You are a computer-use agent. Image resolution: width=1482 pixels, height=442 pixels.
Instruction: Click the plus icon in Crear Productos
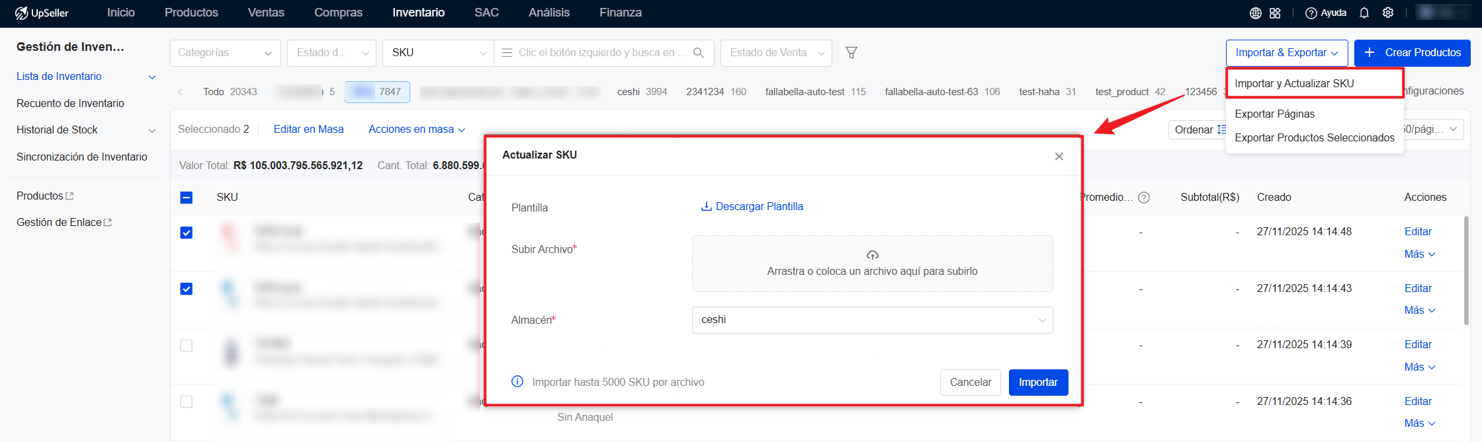1370,53
